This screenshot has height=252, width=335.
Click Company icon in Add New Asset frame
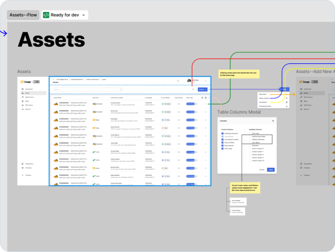click(x=301, y=168)
